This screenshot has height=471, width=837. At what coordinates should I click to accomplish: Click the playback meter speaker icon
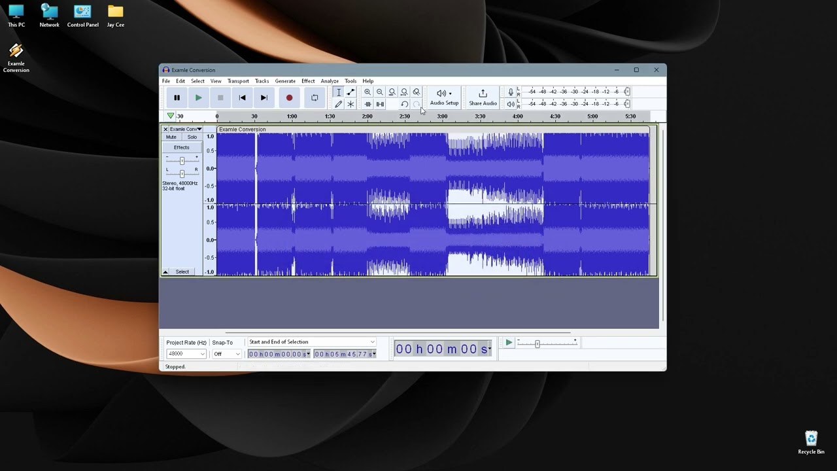pos(511,104)
